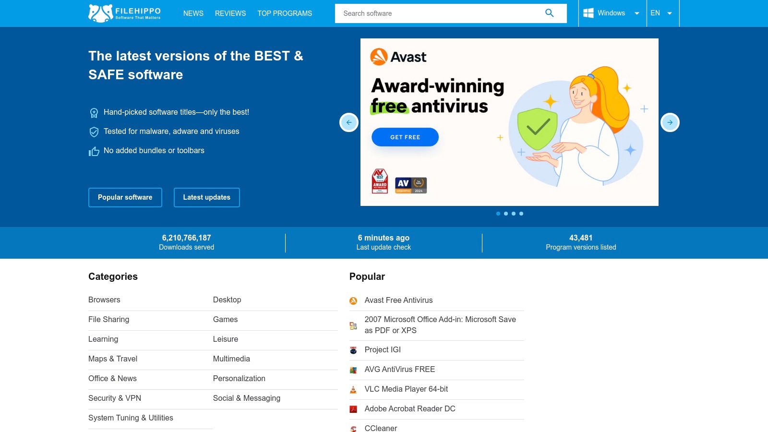This screenshot has height=432, width=768.
Task: Select the second carousel dot
Action: tap(506, 214)
